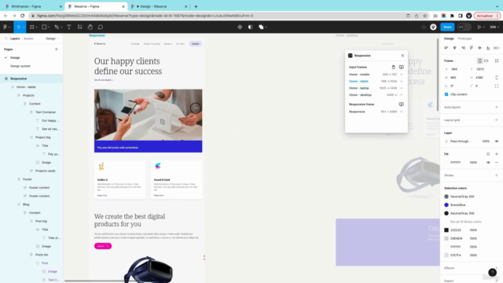Select the Design system page
This screenshot has height=283, width=503.
[20, 66]
